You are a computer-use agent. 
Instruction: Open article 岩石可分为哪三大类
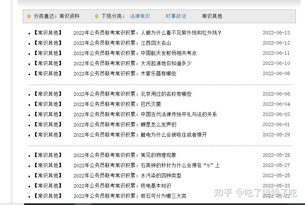tap(130, 196)
